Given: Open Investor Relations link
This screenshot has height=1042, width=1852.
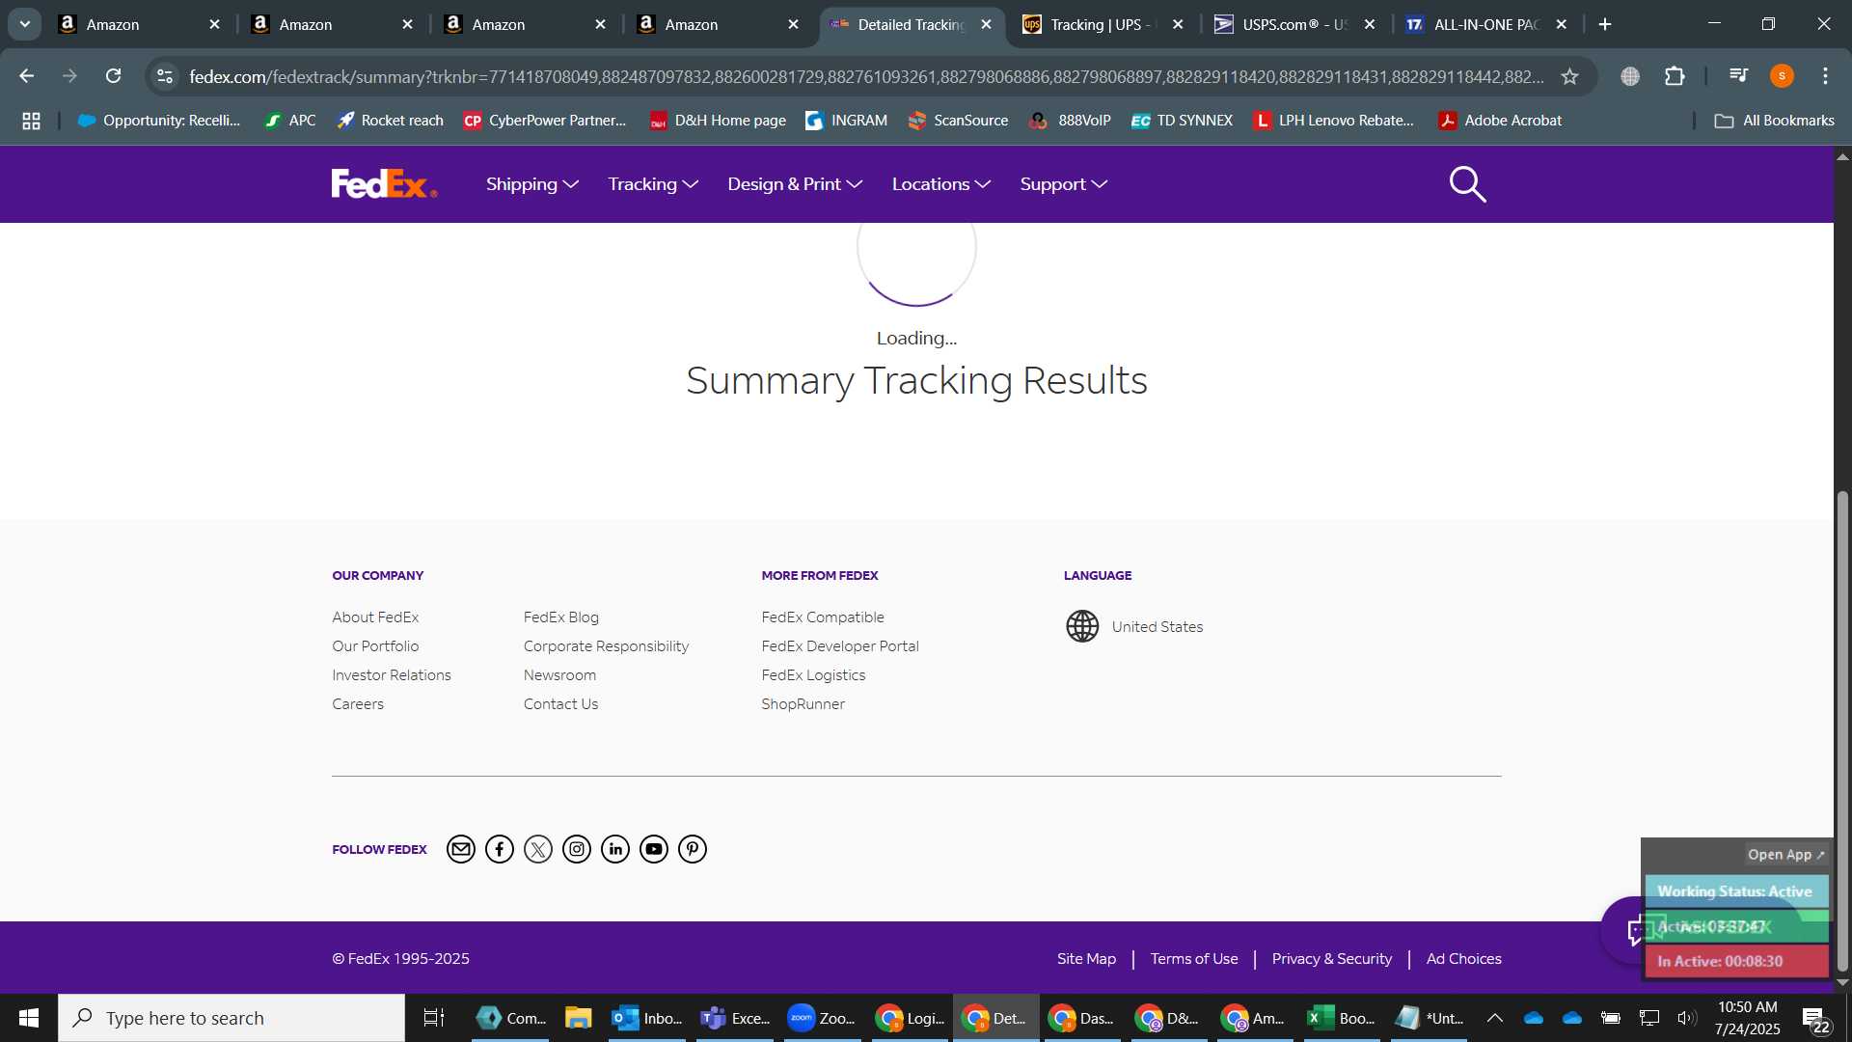Looking at the screenshot, I should pyautogui.click(x=392, y=675).
